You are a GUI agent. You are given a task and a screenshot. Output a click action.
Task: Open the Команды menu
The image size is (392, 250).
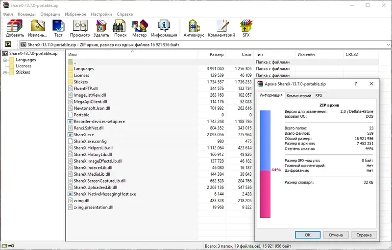[x=26, y=14]
